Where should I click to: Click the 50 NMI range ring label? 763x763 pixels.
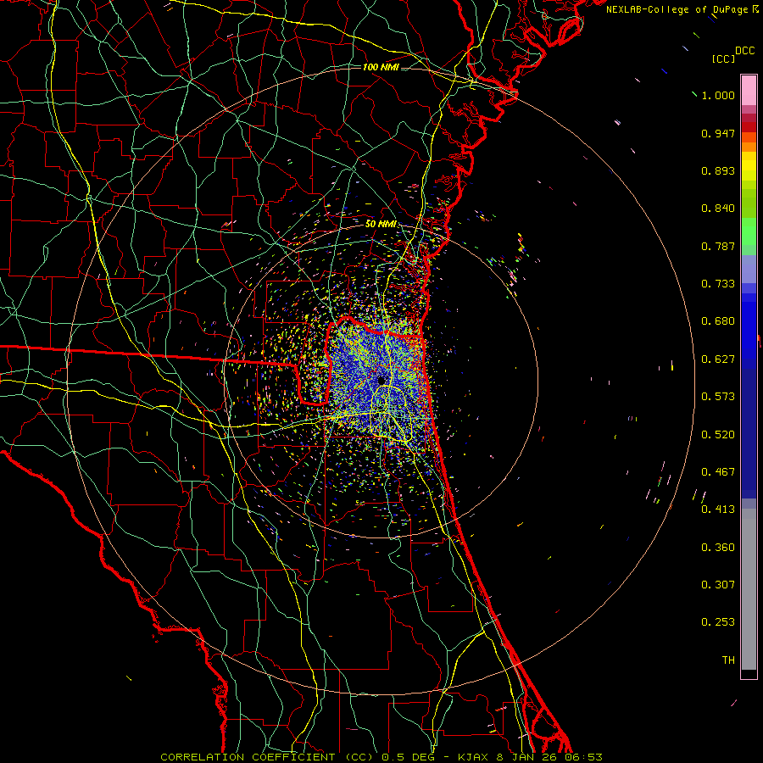point(381,225)
